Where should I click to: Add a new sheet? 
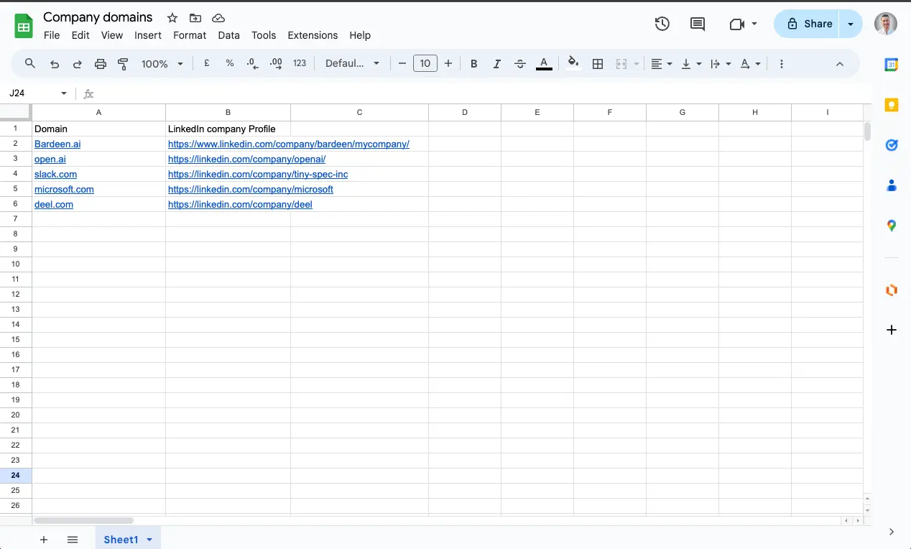click(x=44, y=540)
